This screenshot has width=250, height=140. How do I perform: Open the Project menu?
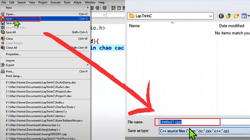43,2
